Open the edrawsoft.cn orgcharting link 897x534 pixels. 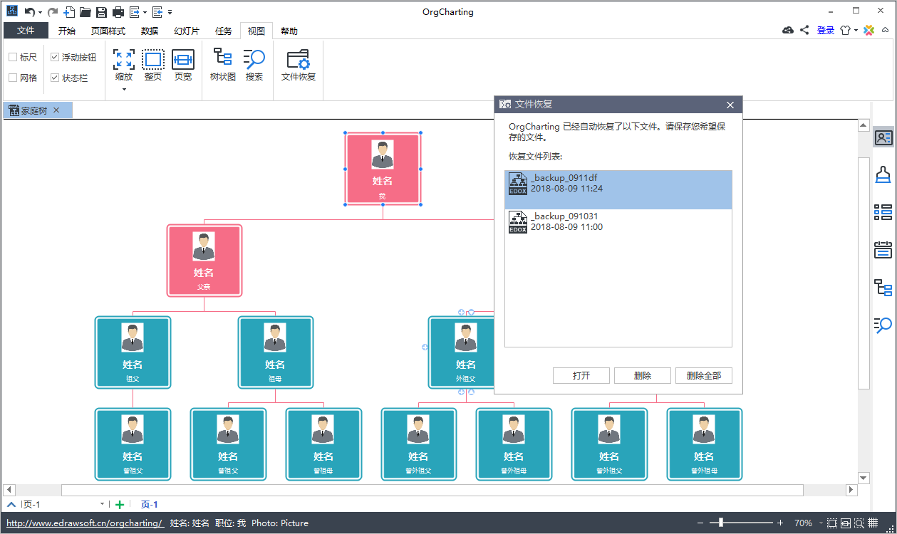point(85,523)
